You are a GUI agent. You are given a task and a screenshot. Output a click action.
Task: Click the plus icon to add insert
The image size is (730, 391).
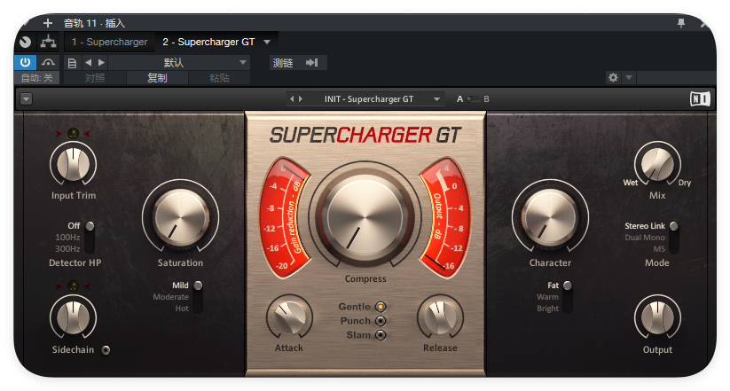pyautogui.click(x=48, y=23)
